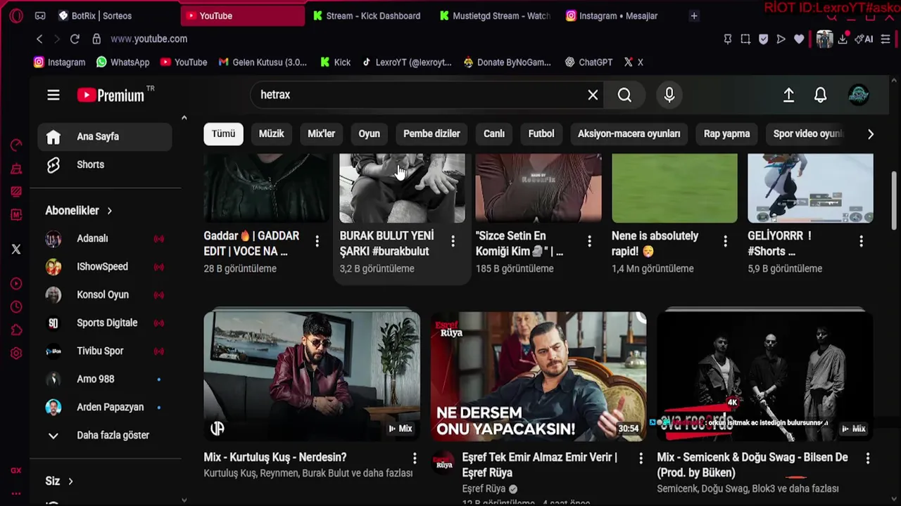Click the page vertical scrollbar
901x506 pixels.
click(x=894, y=200)
